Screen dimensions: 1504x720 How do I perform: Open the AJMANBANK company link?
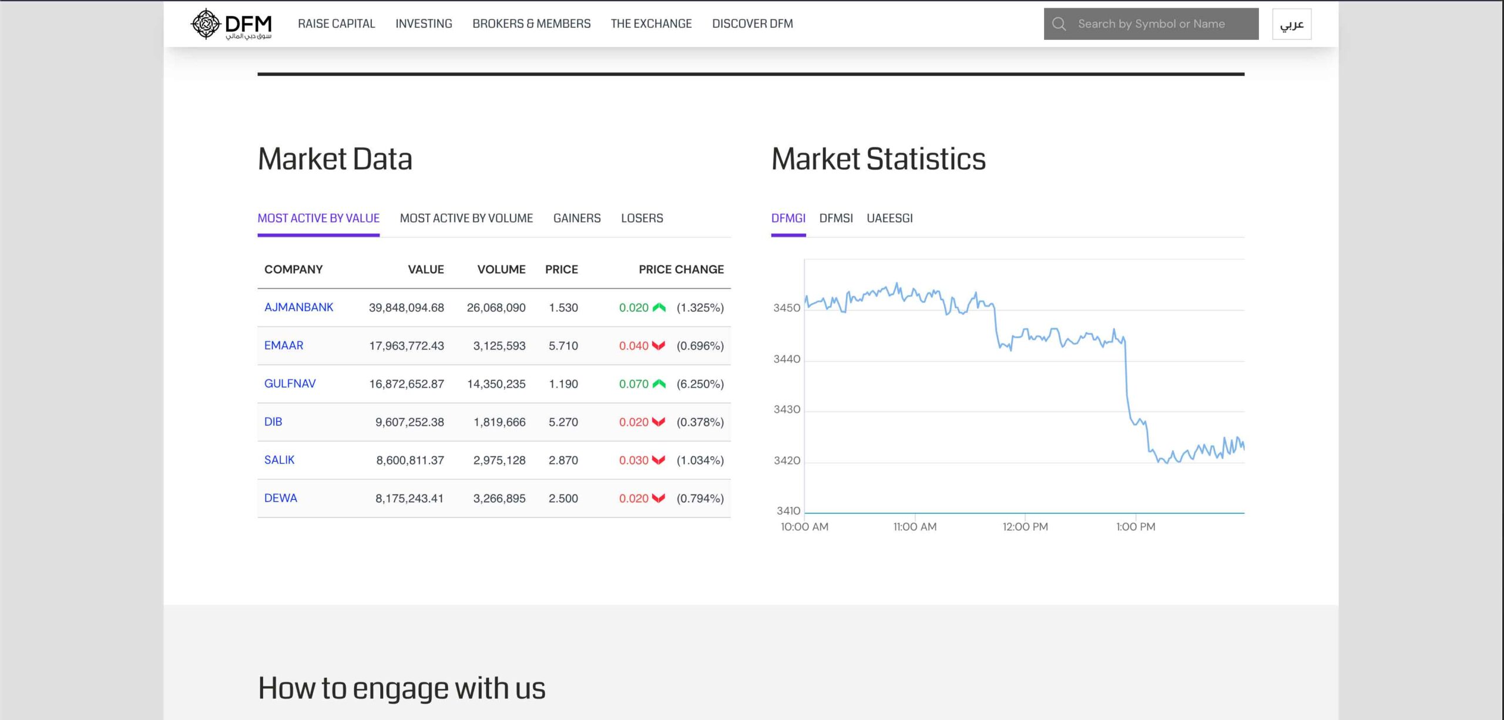click(298, 307)
